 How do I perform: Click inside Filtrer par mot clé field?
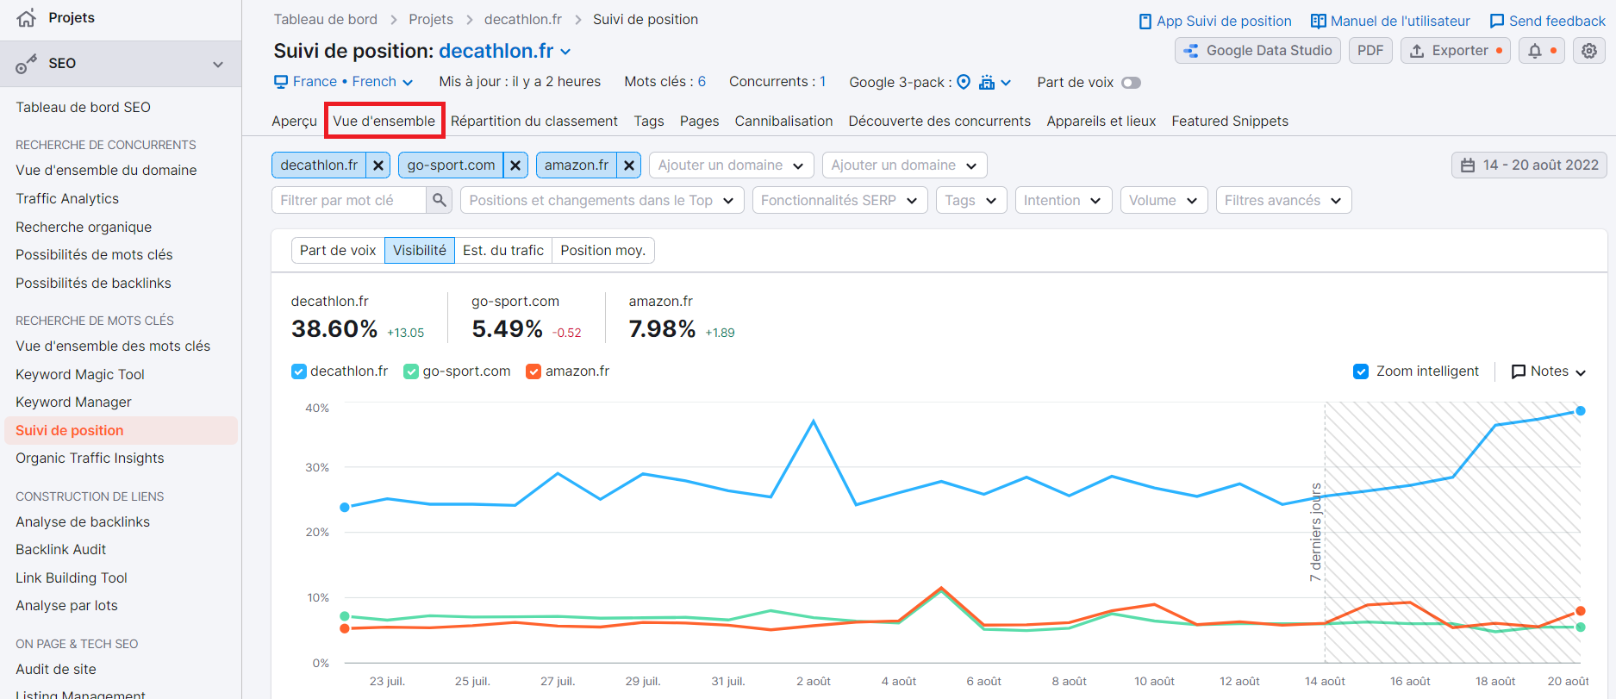point(349,200)
